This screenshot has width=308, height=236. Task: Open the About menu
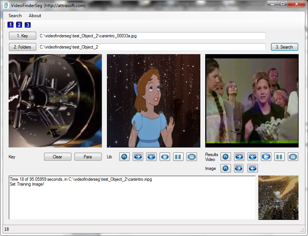(x=35, y=16)
